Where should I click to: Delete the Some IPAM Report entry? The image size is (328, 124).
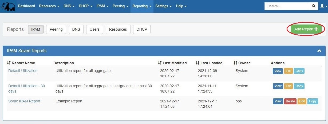point(290,101)
